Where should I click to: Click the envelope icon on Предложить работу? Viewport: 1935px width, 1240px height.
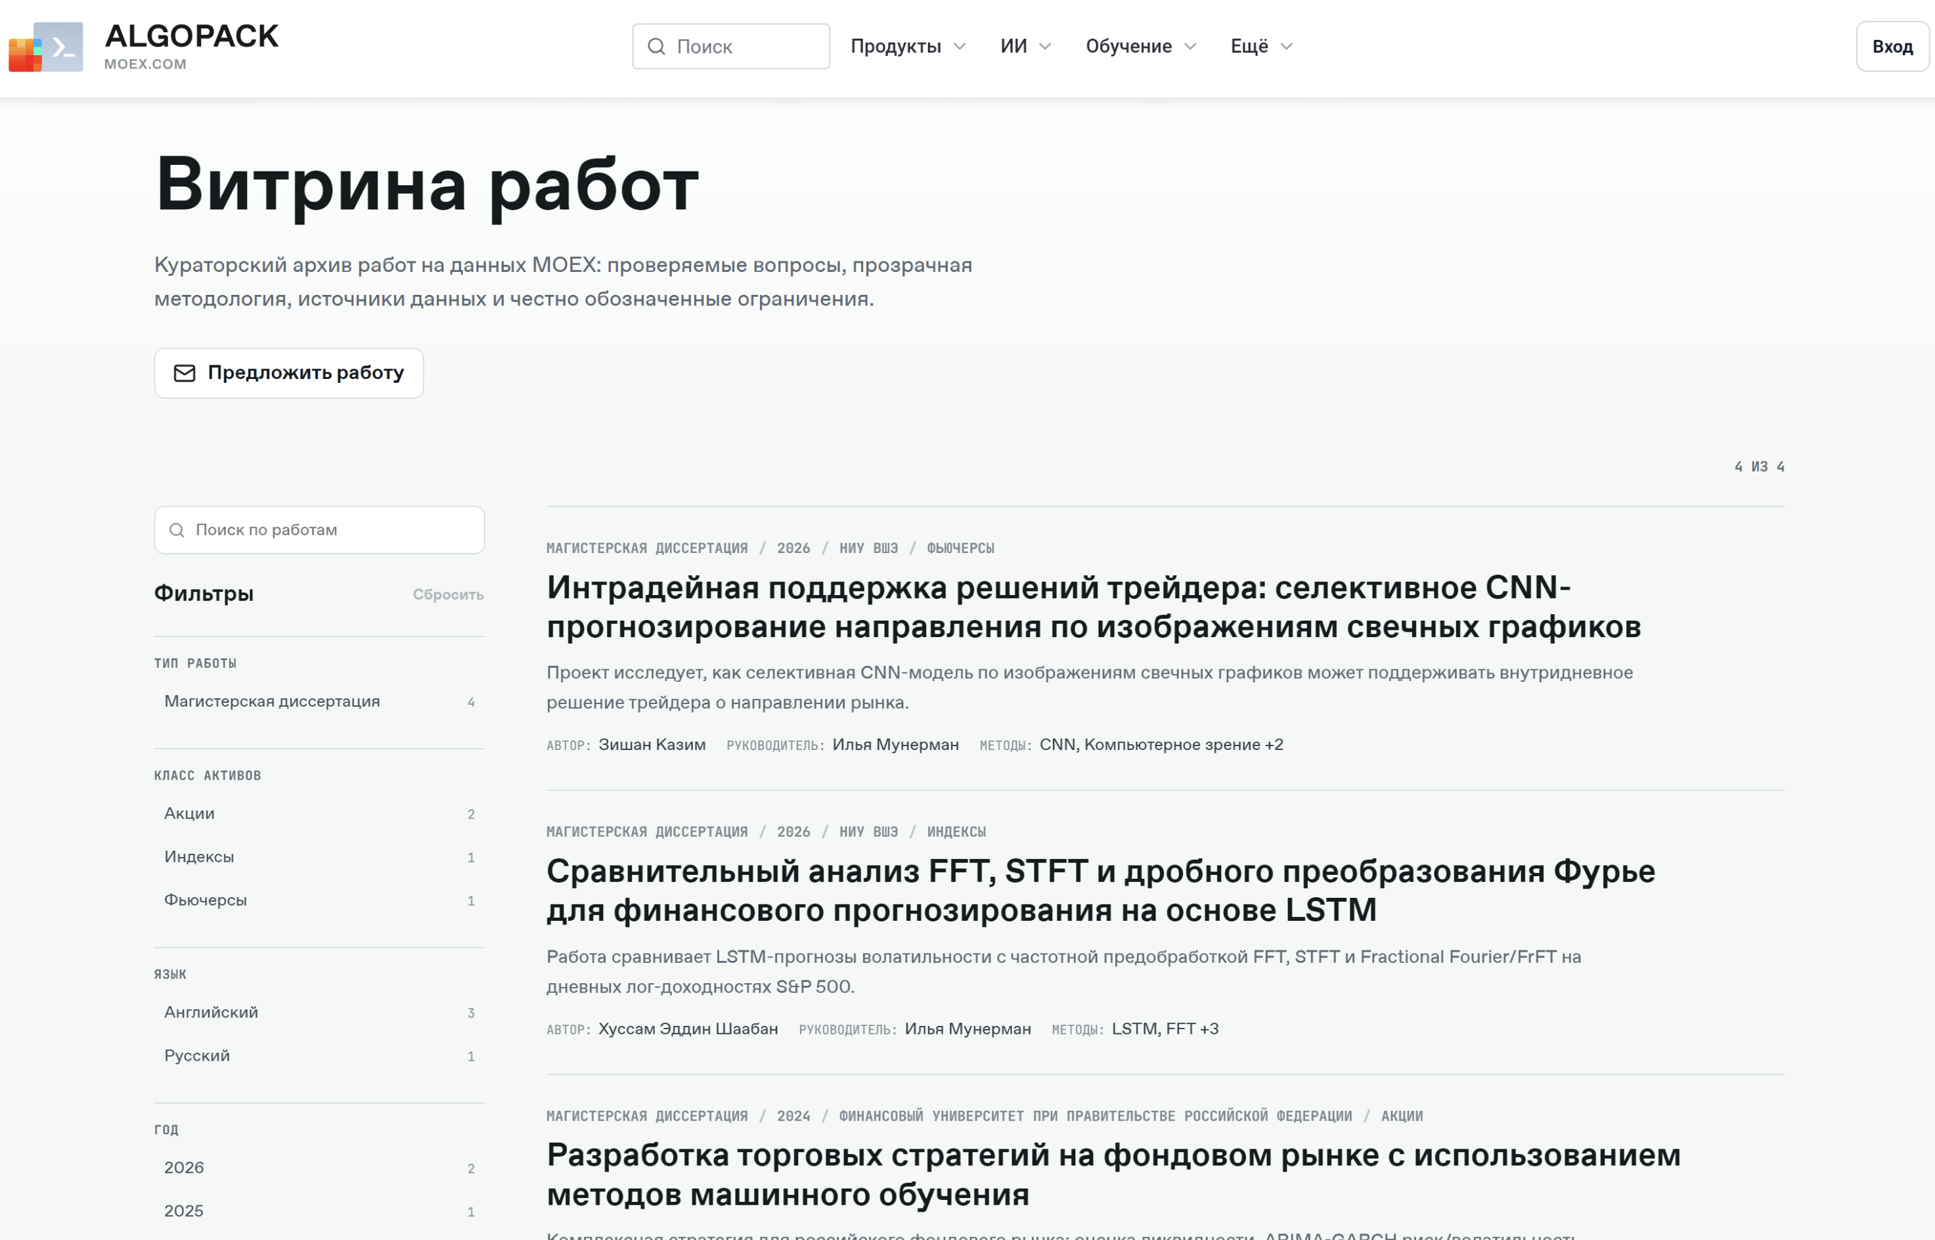[185, 373]
